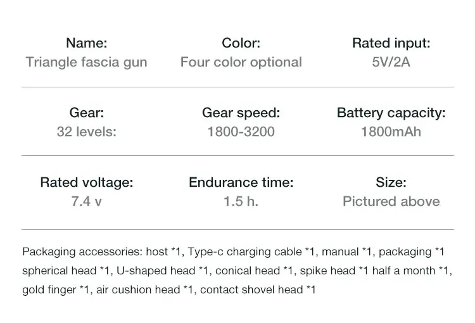The width and height of the screenshot is (475, 323).
Task: Click the '1.5 h.' value
Action: point(241,201)
